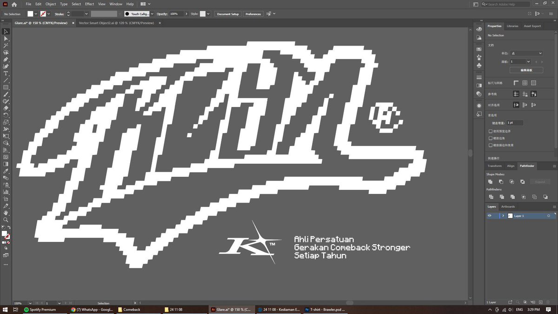Toggle show guides in Properties panel
The width and height of the screenshot is (558, 314).
[x=516, y=94]
